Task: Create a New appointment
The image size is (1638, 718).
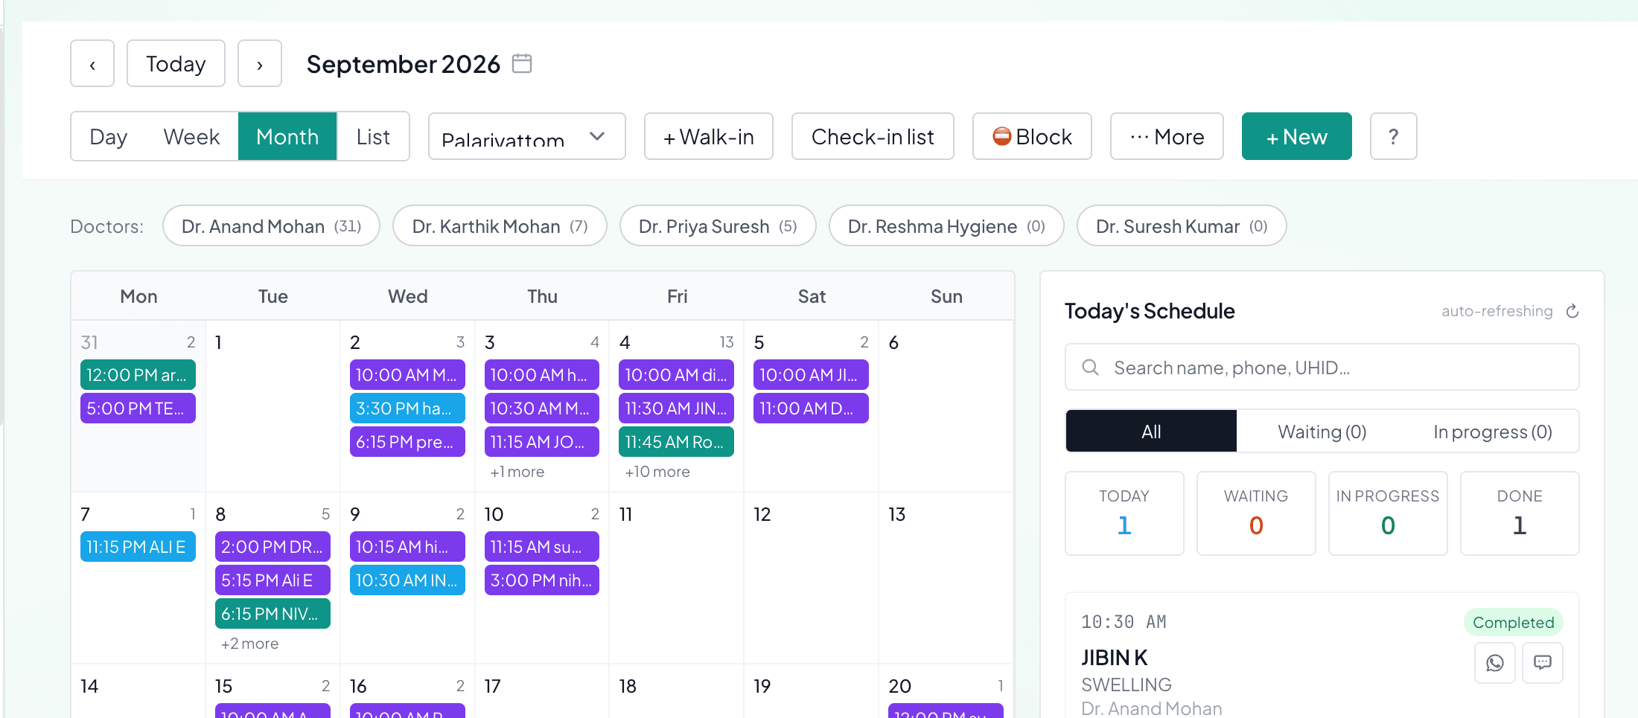Action: point(1297,137)
